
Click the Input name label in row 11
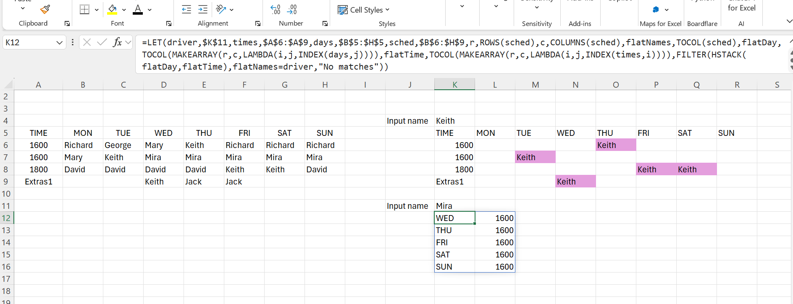click(407, 206)
